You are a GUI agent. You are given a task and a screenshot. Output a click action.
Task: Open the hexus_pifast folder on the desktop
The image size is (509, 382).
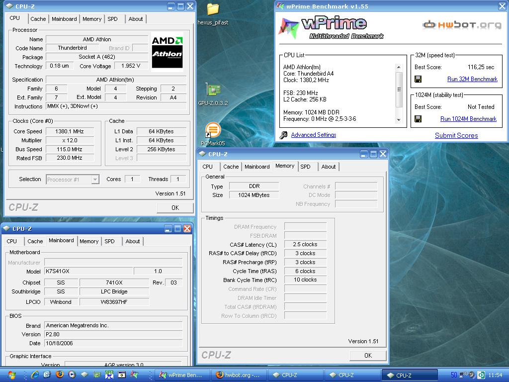[x=213, y=13]
